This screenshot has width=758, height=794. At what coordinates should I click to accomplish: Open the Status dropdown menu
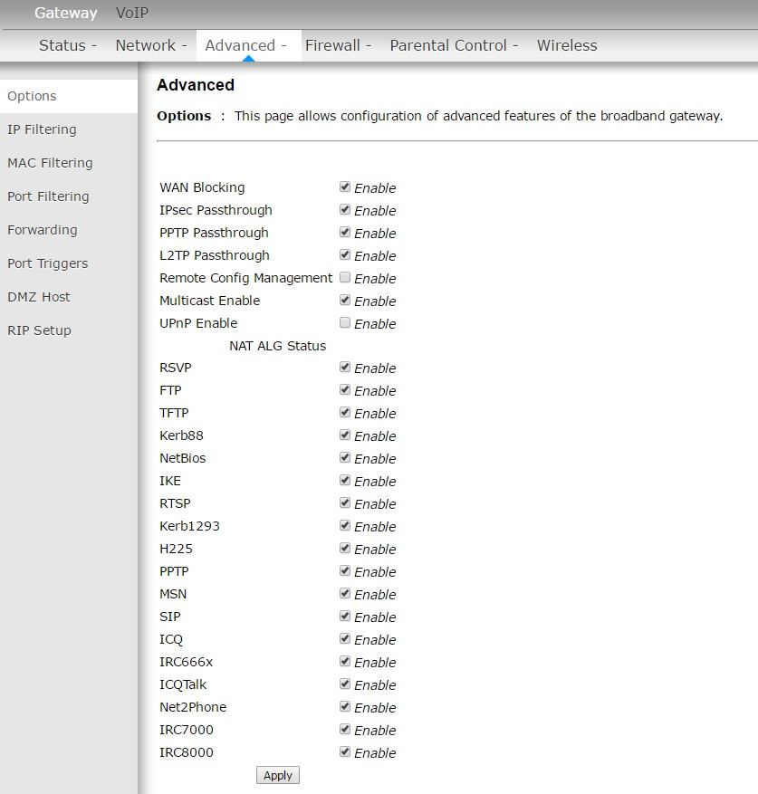coord(67,45)
